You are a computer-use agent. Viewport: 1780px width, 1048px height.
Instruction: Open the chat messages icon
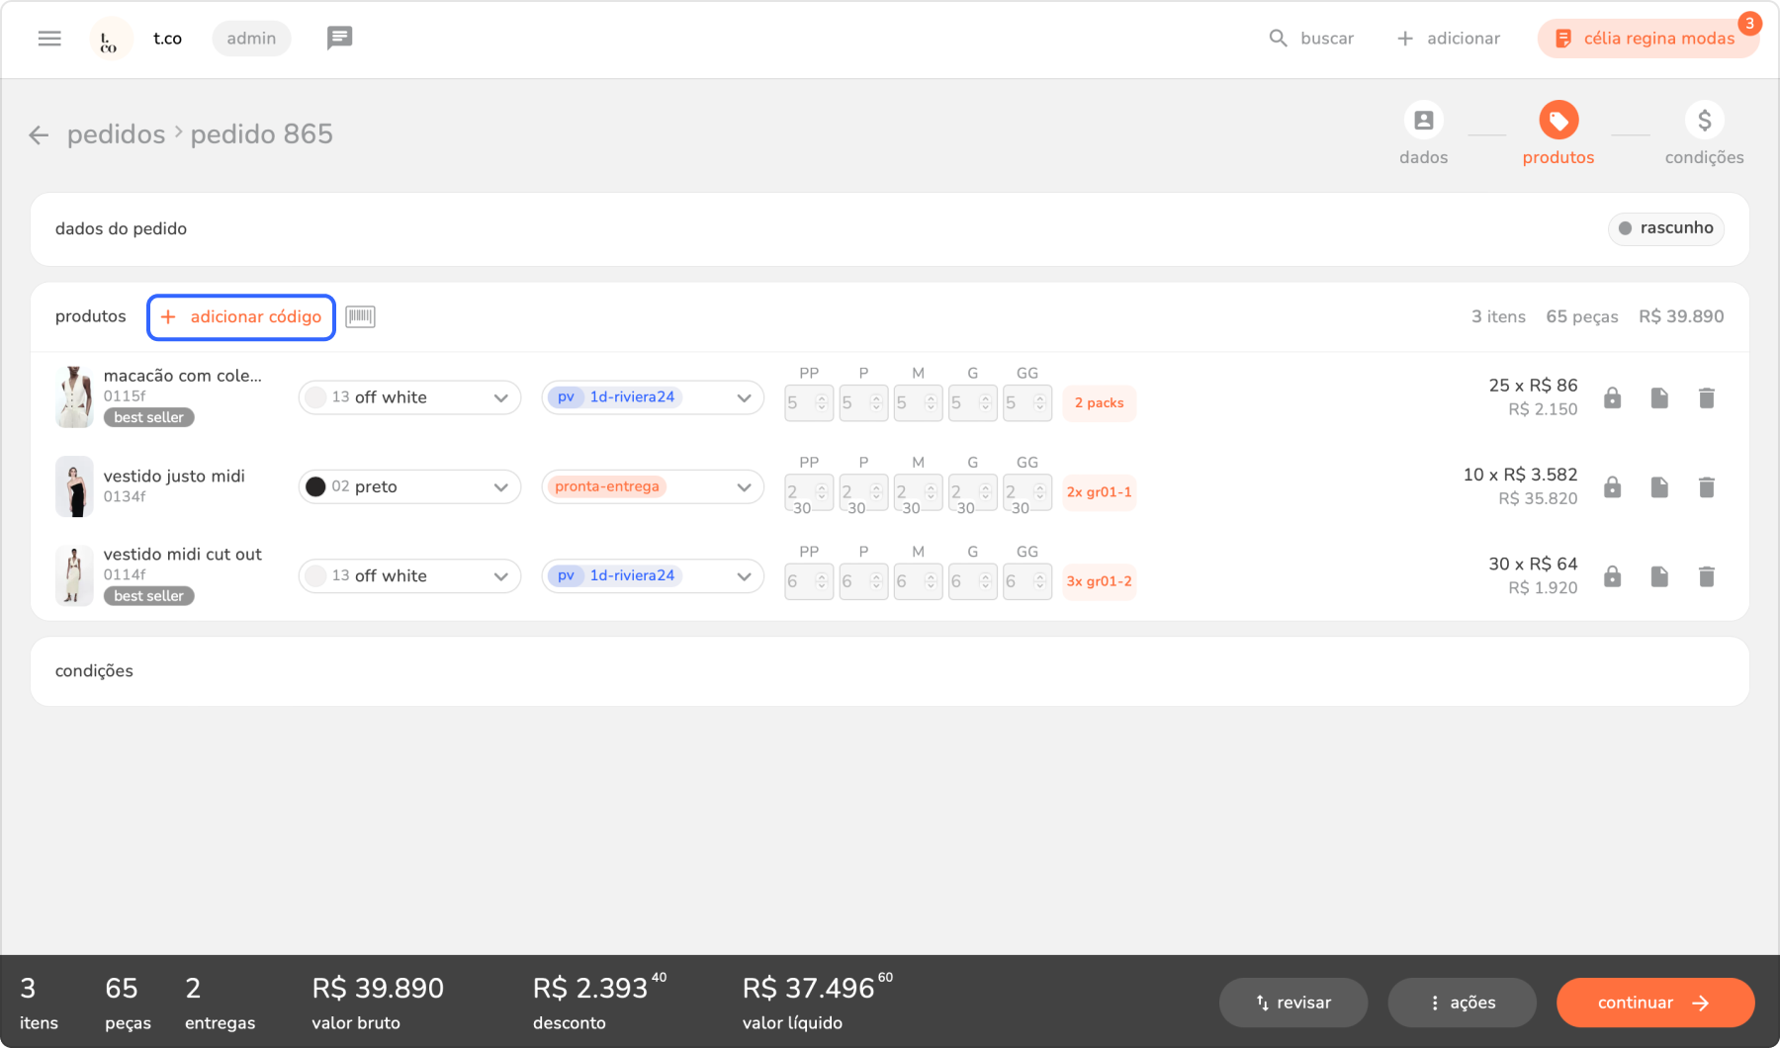coord(339,39)
